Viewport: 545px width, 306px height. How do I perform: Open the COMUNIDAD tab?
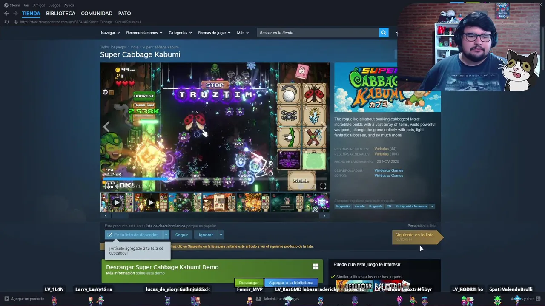coord(97,14)
